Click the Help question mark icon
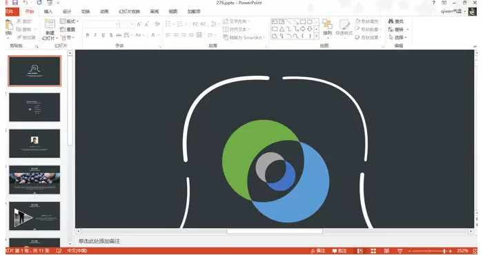 pos(434,3)
